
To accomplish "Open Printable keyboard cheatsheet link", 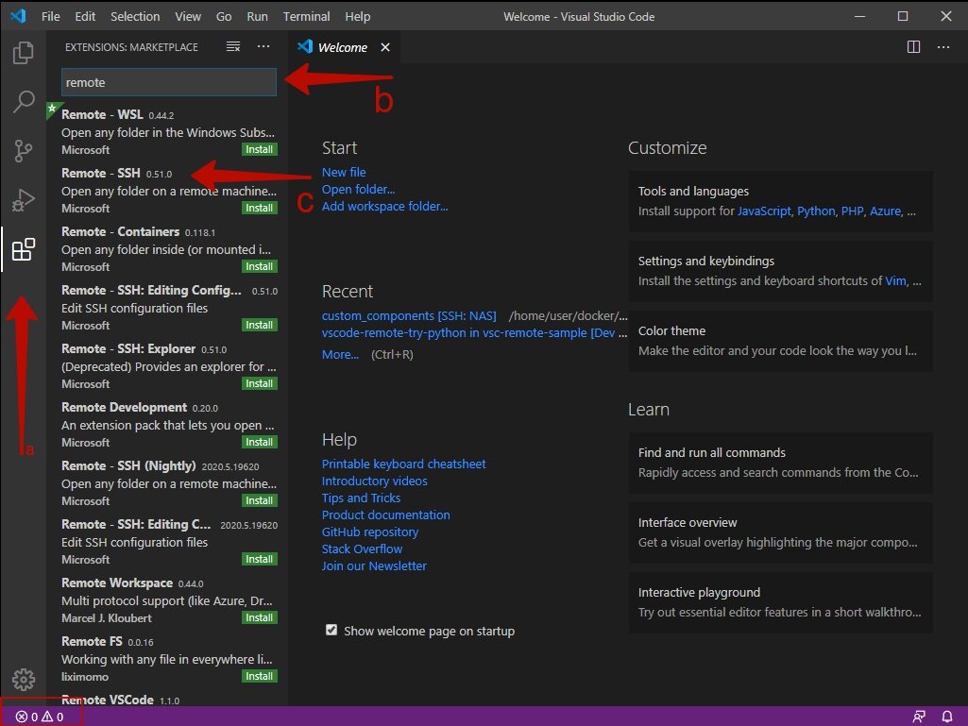I will coord(404,464).
